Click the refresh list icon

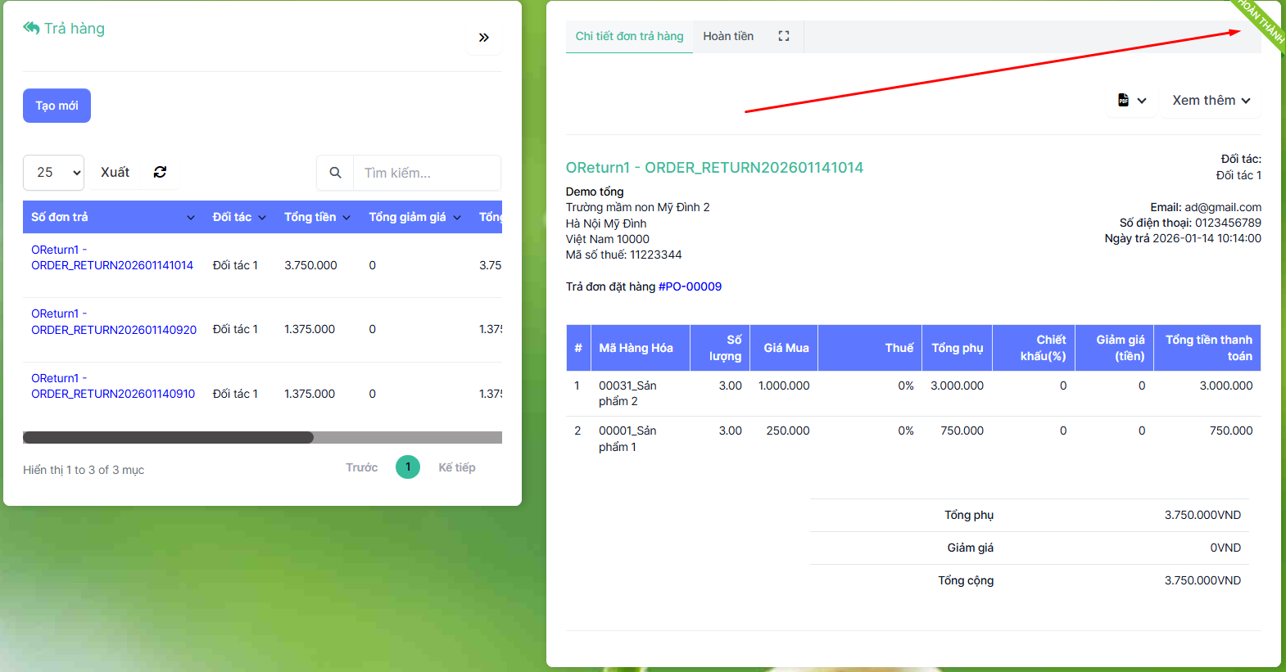tap(160, 172)
